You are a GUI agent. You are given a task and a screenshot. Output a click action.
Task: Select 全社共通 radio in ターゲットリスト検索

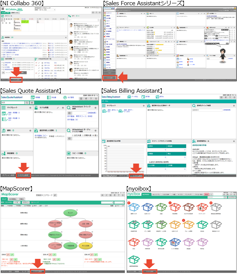pos(73,136)
